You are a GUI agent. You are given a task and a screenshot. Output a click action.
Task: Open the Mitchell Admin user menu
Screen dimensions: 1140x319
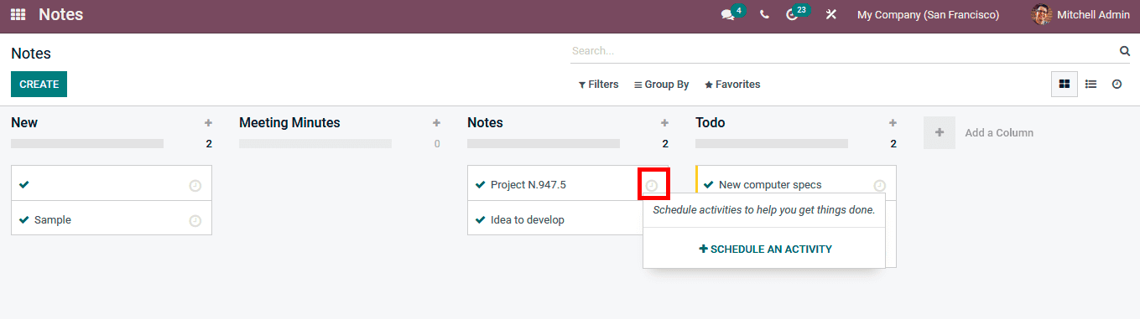point(1080,14)
